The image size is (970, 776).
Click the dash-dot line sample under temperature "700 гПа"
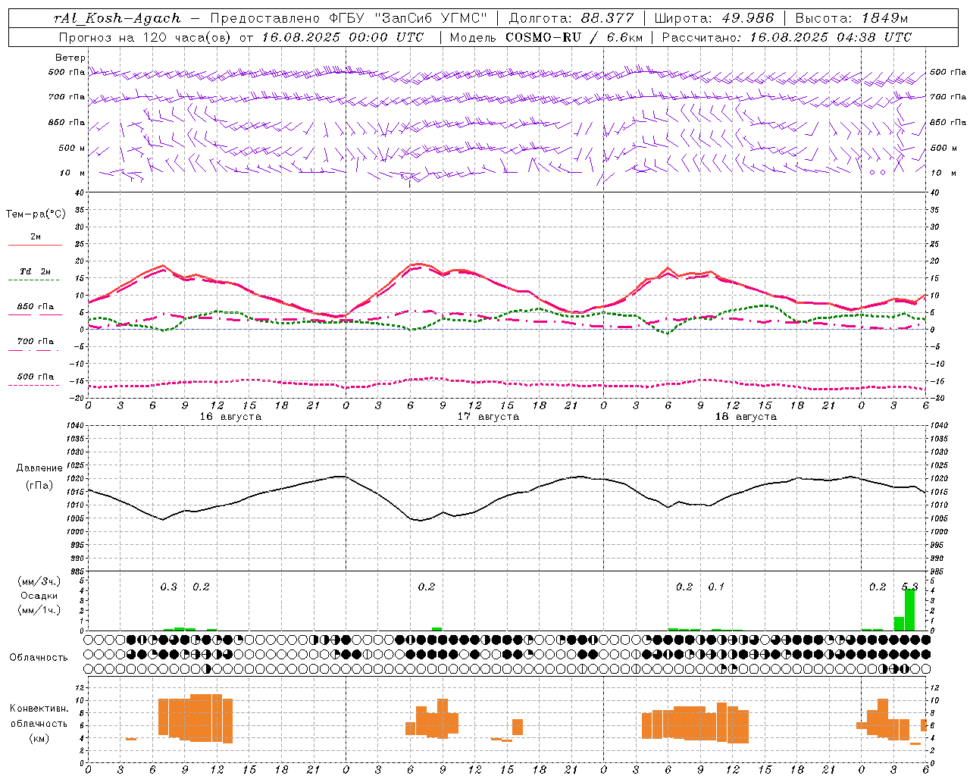pos(35,350)
